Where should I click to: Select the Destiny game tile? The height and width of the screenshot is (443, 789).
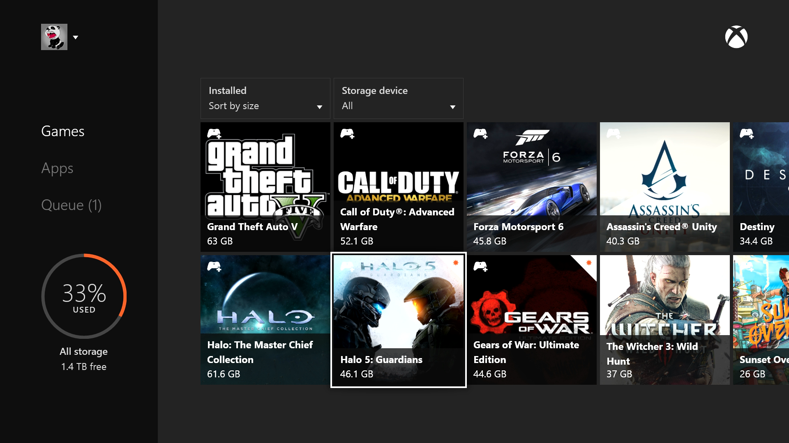pyautogui.click(x=761, y=187)
